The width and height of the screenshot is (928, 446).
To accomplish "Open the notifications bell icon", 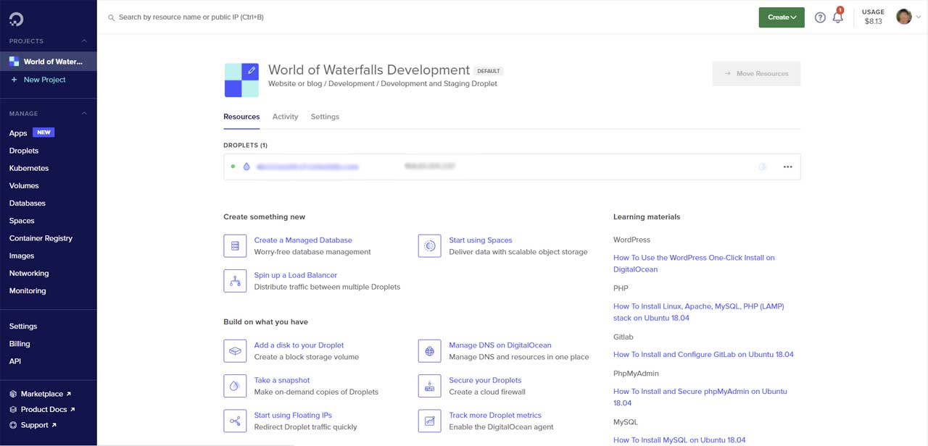I will [838, 17].
